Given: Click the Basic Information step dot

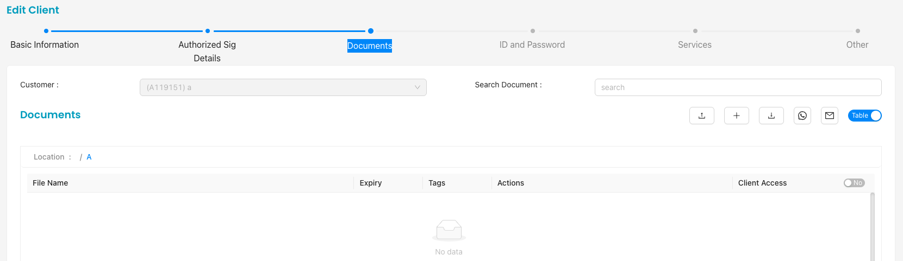Looking at the screenshot, I should pos(46,31).
